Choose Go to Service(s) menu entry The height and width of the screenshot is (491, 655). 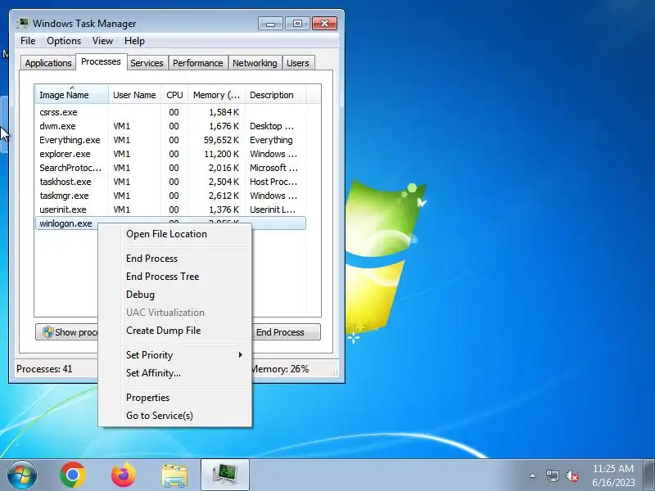174,416
